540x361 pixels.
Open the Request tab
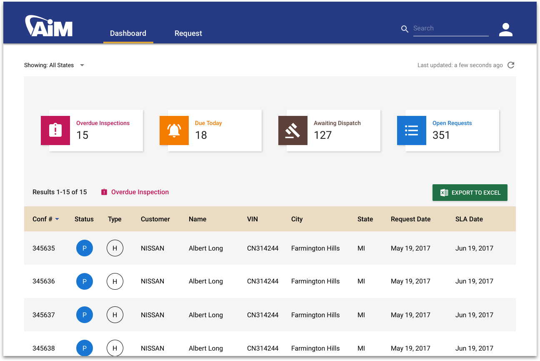pyautogui.click(x=188, y=33)
